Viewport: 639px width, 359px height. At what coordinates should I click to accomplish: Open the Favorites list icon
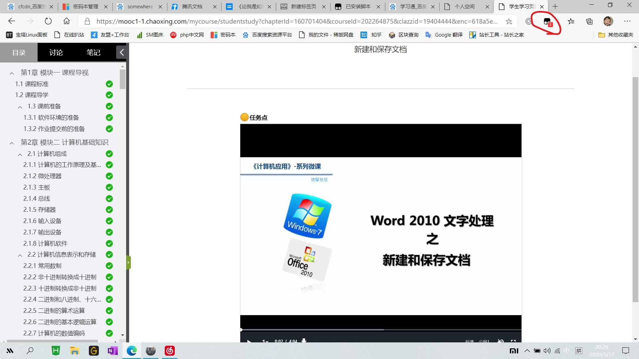[571, 22]
